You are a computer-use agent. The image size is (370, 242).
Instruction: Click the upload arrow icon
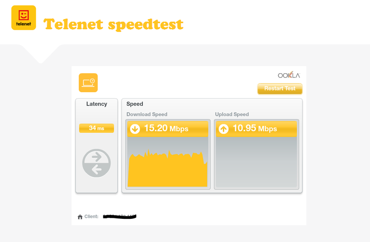coord(224,129)
